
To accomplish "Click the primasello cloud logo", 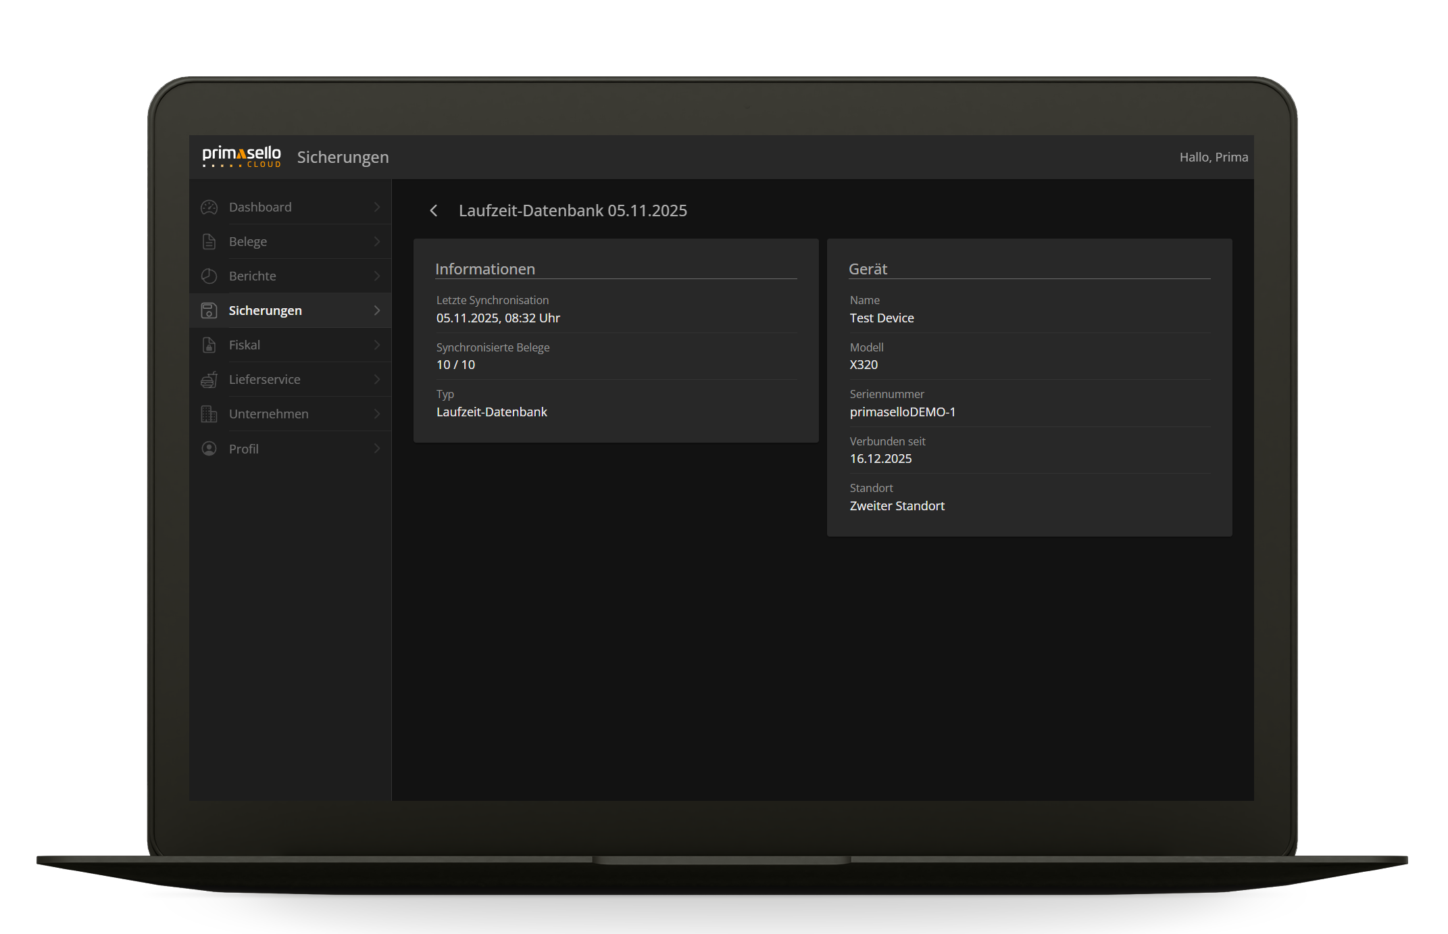I will coord(241,157).
